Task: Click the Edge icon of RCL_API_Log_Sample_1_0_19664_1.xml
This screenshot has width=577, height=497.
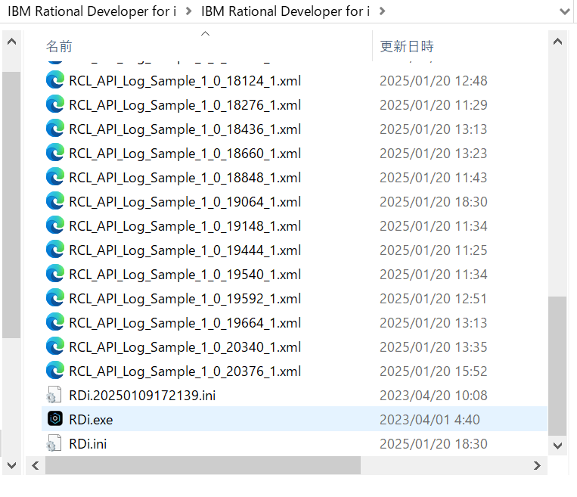Action: click(x=55, y=322)
